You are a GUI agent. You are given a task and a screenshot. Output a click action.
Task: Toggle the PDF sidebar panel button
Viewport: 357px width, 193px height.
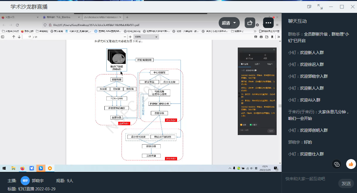[3, 37]
